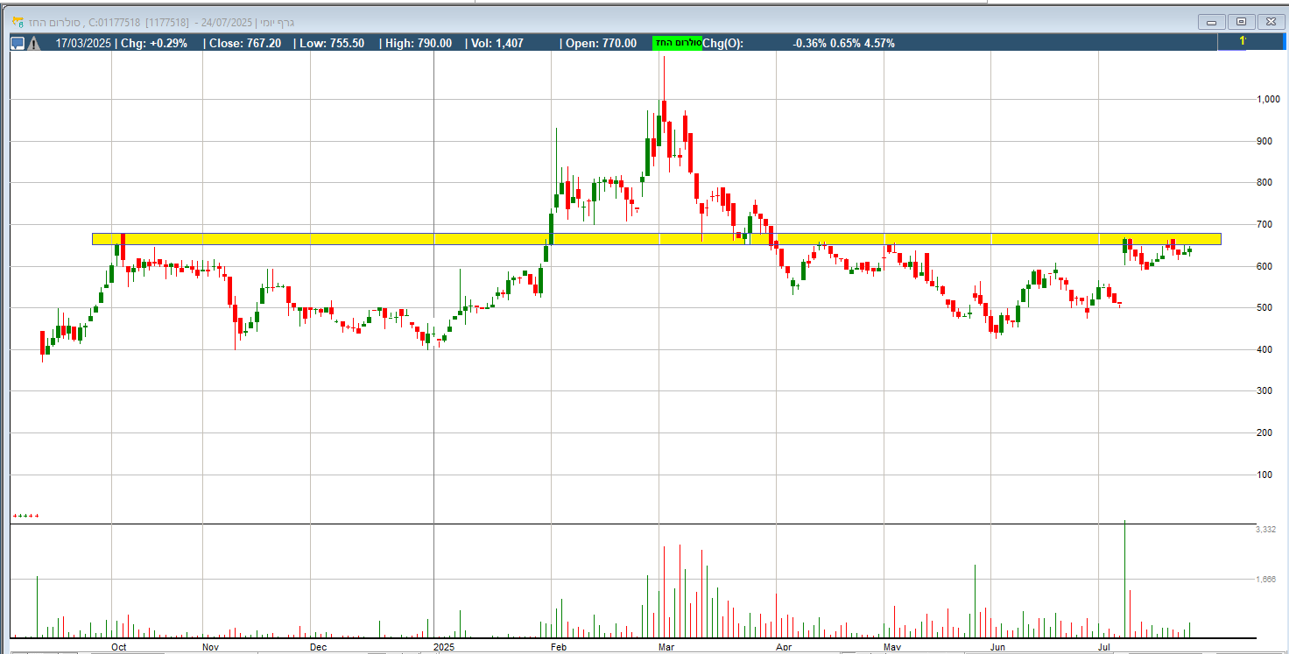Click the 1,000 price axis label

[1268, 100]
